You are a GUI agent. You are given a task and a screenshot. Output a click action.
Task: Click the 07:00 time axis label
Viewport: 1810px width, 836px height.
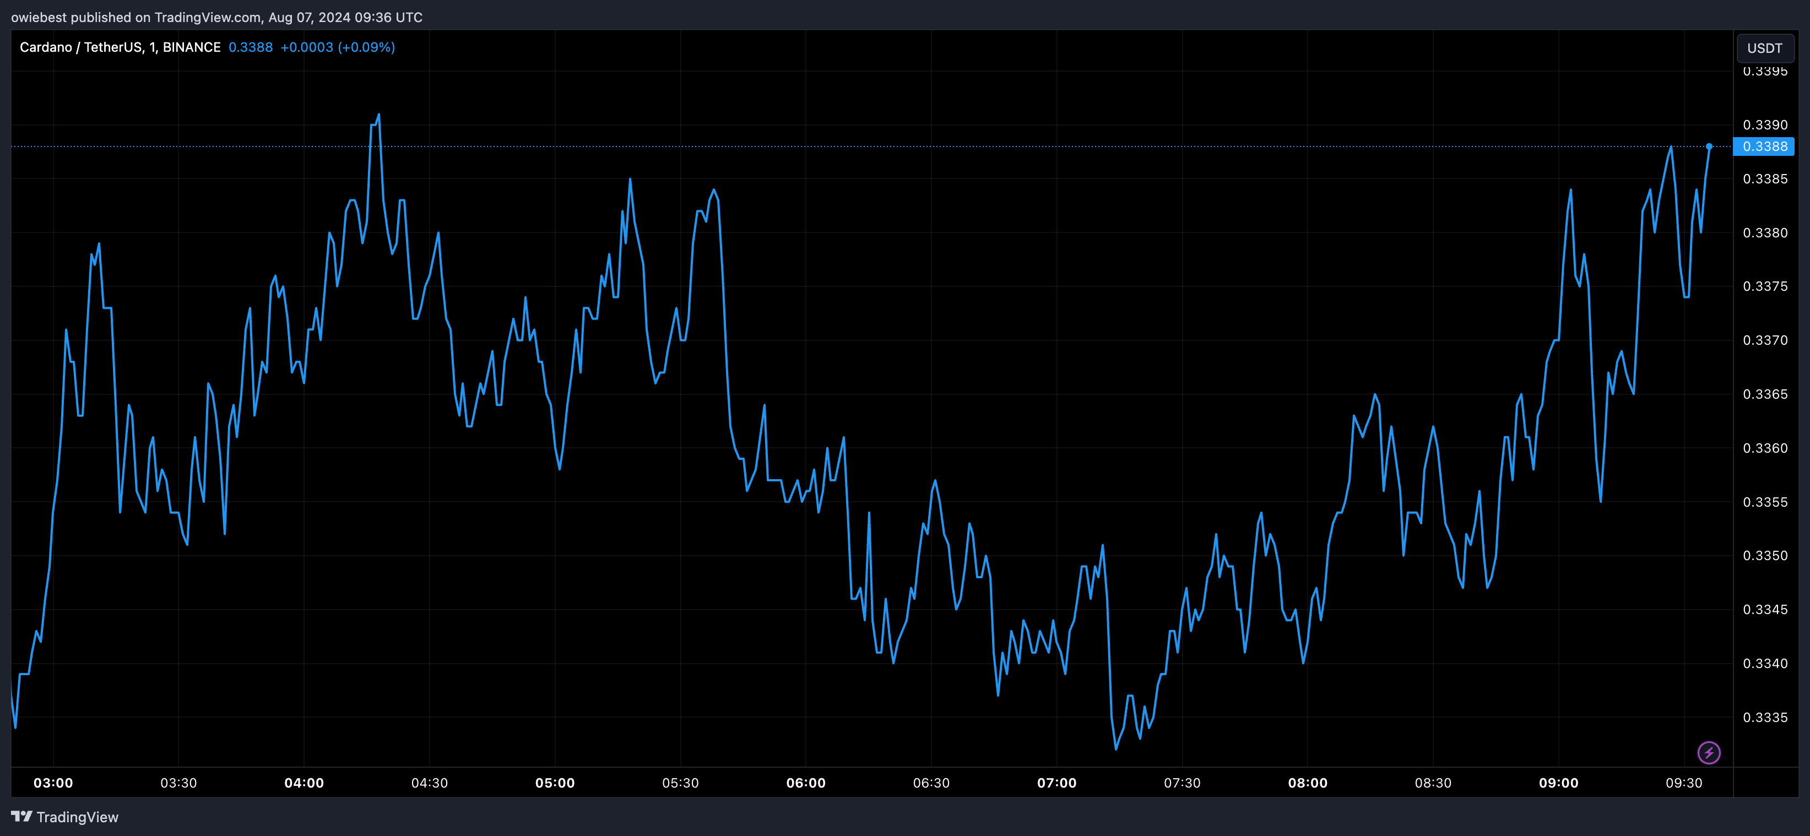(1057, 783)
